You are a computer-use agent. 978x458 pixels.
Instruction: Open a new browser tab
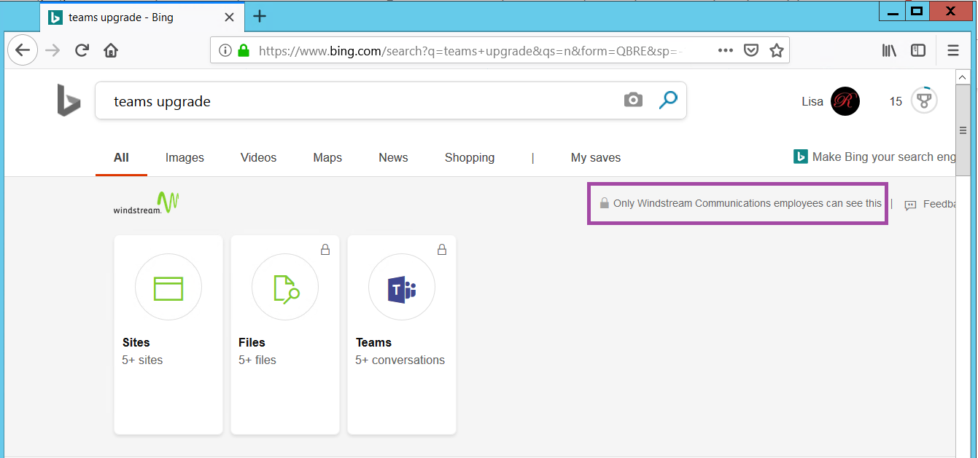pos(259,16)
